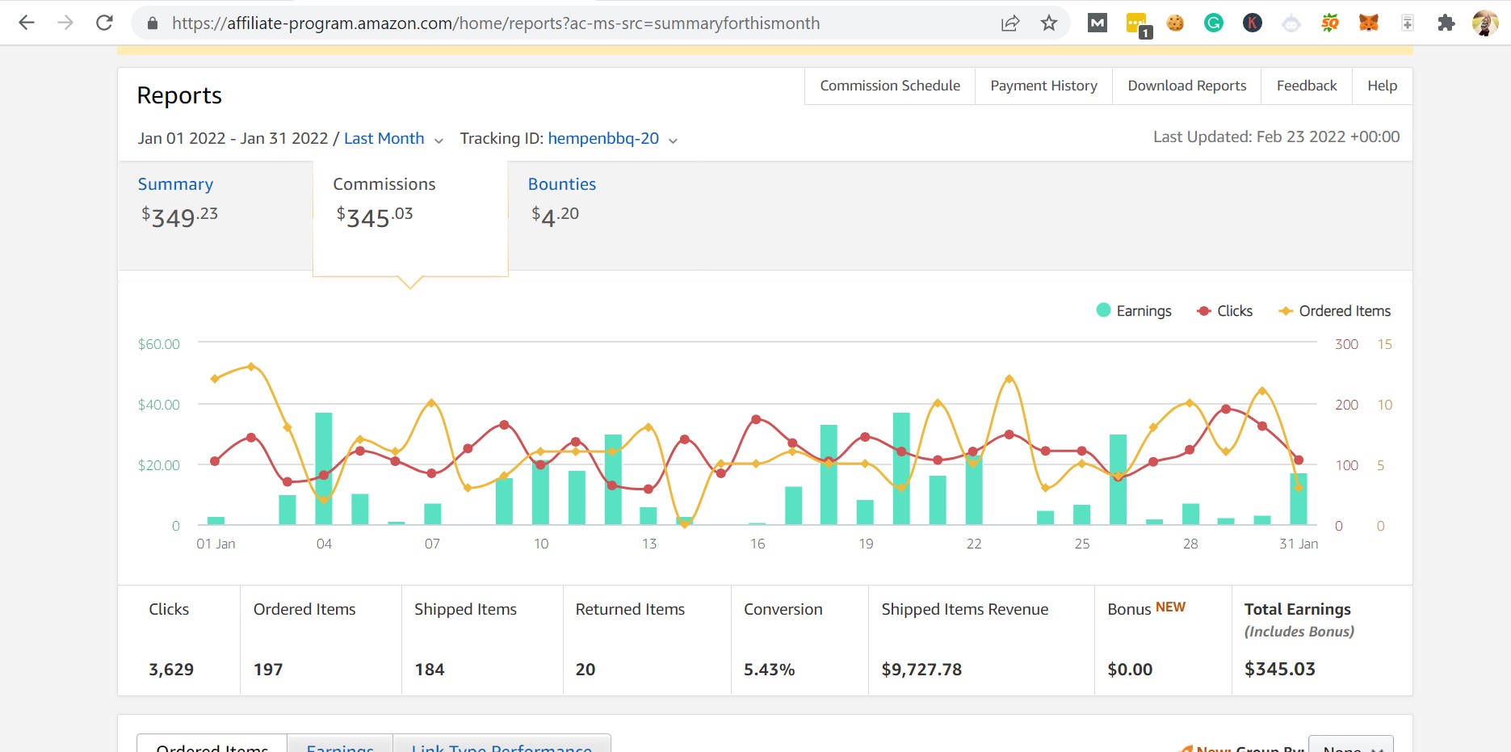Open Download Reports
This screenshot has height=752, width=1511.
[x=1186, y=86]
